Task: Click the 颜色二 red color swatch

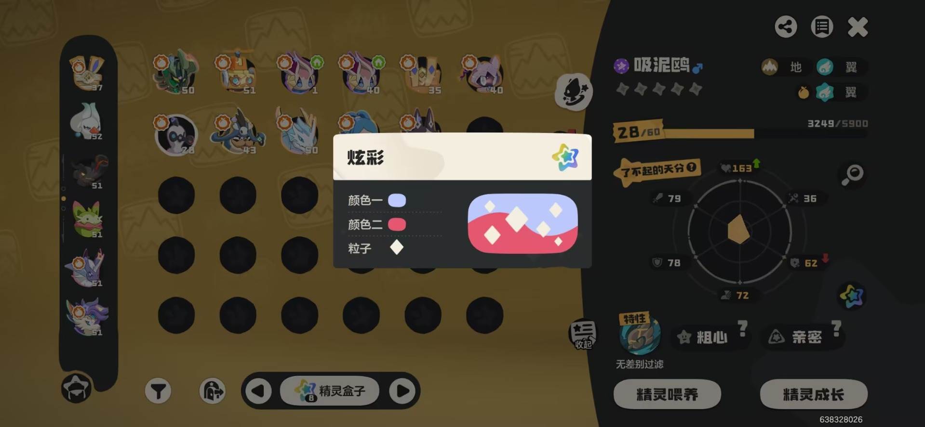Action: [x=397, y=224]
